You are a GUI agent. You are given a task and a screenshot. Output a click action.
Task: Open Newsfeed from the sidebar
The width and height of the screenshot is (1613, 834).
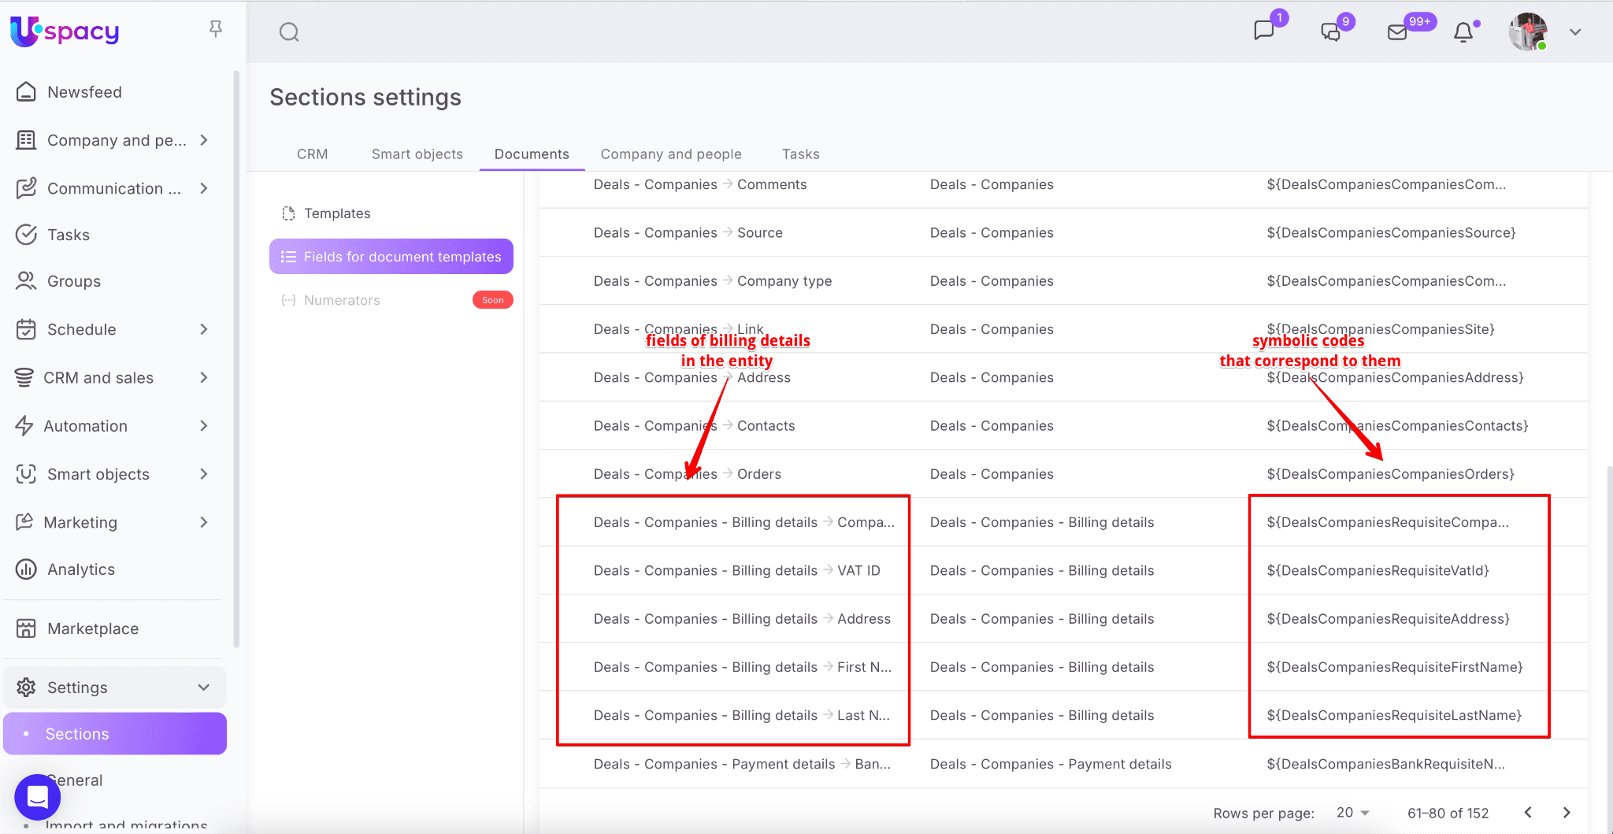click(84, 92)
